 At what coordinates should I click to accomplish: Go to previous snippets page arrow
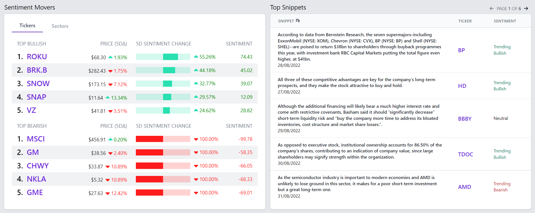pyautogui.click(x=492, y=8)
